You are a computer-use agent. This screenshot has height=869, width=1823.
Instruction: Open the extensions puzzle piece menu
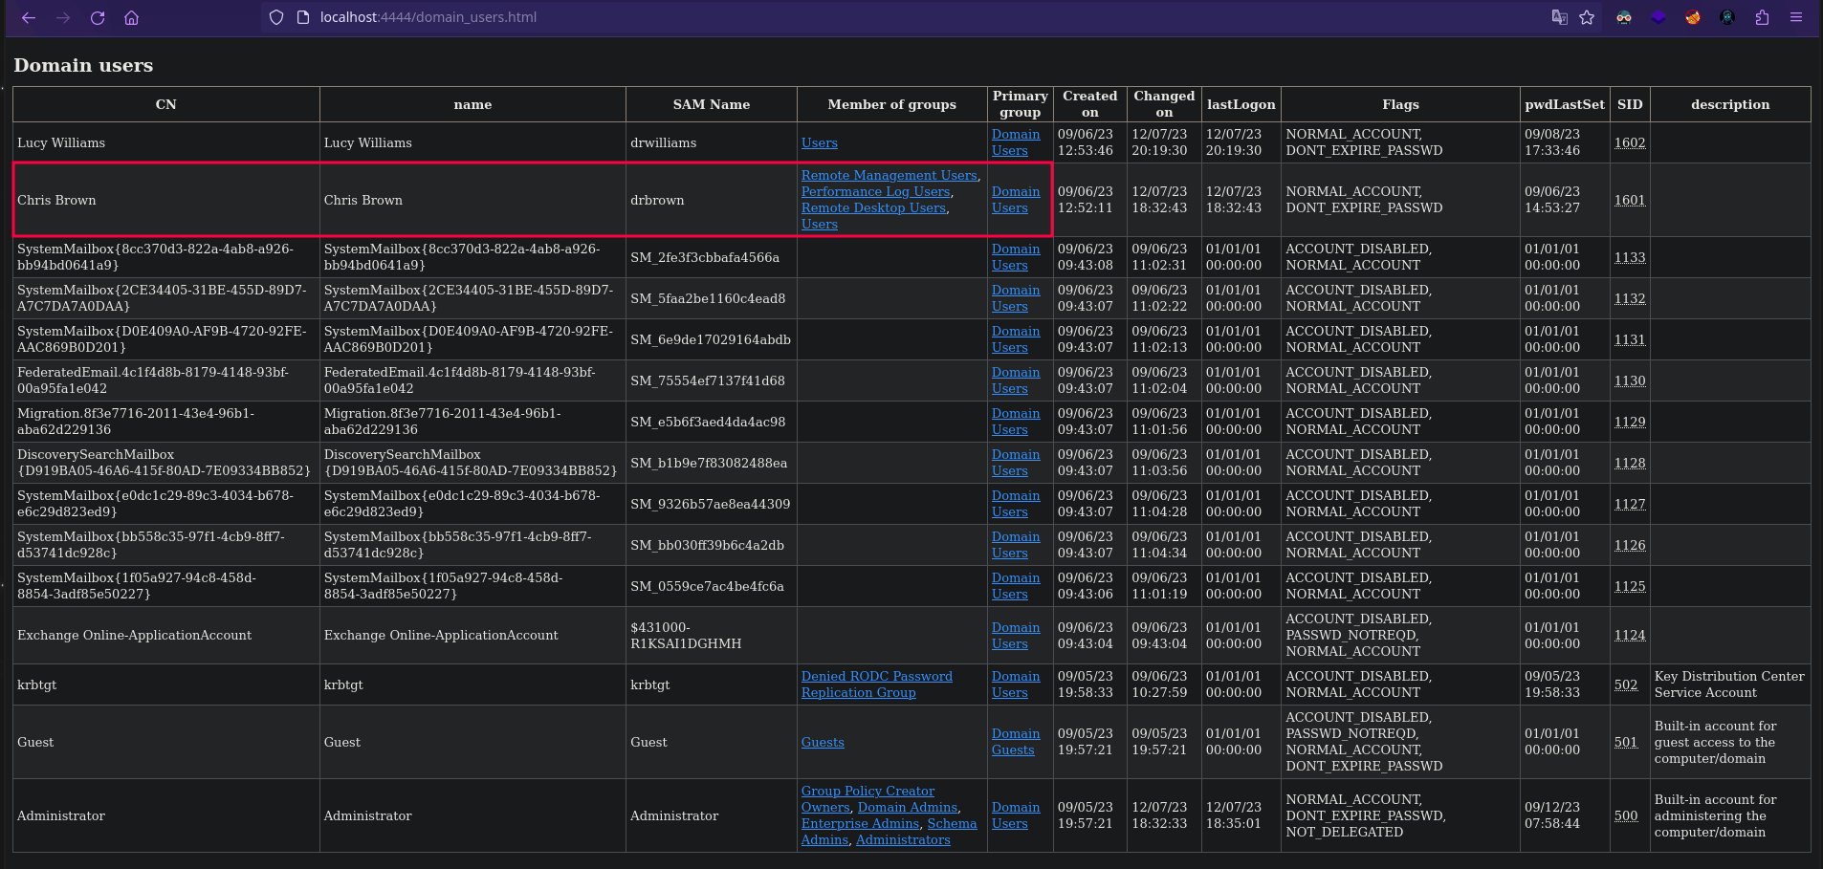point(1762,17)
